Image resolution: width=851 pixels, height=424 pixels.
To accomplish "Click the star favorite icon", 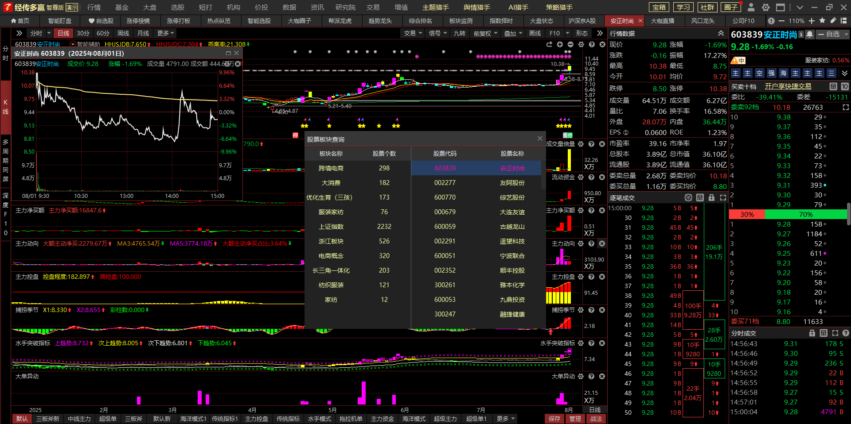I will coord(822,21).
